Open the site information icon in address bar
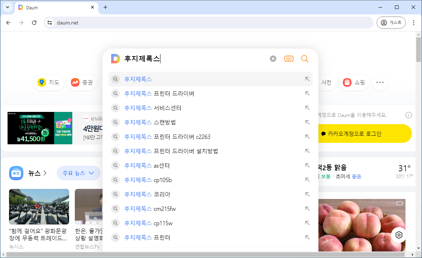The width and height of the screenshot is (422, 258). 50,23
